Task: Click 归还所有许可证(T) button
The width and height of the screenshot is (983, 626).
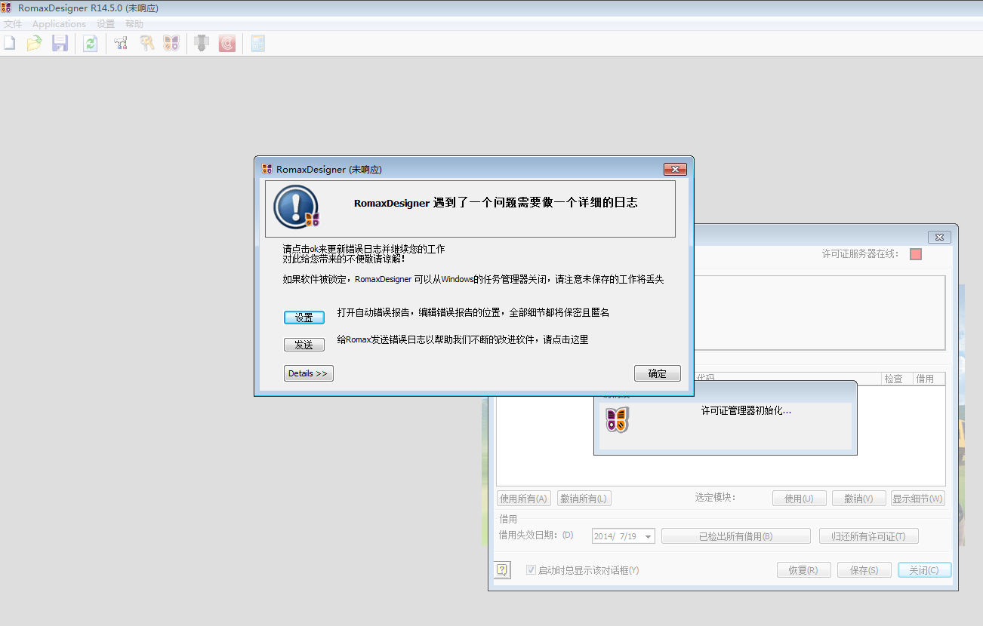Action: point(868,536)
